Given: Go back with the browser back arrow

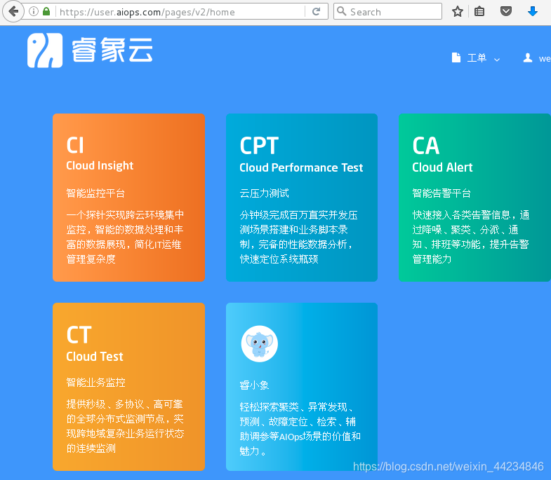Looking at the screenshot, I should point(13,12).
